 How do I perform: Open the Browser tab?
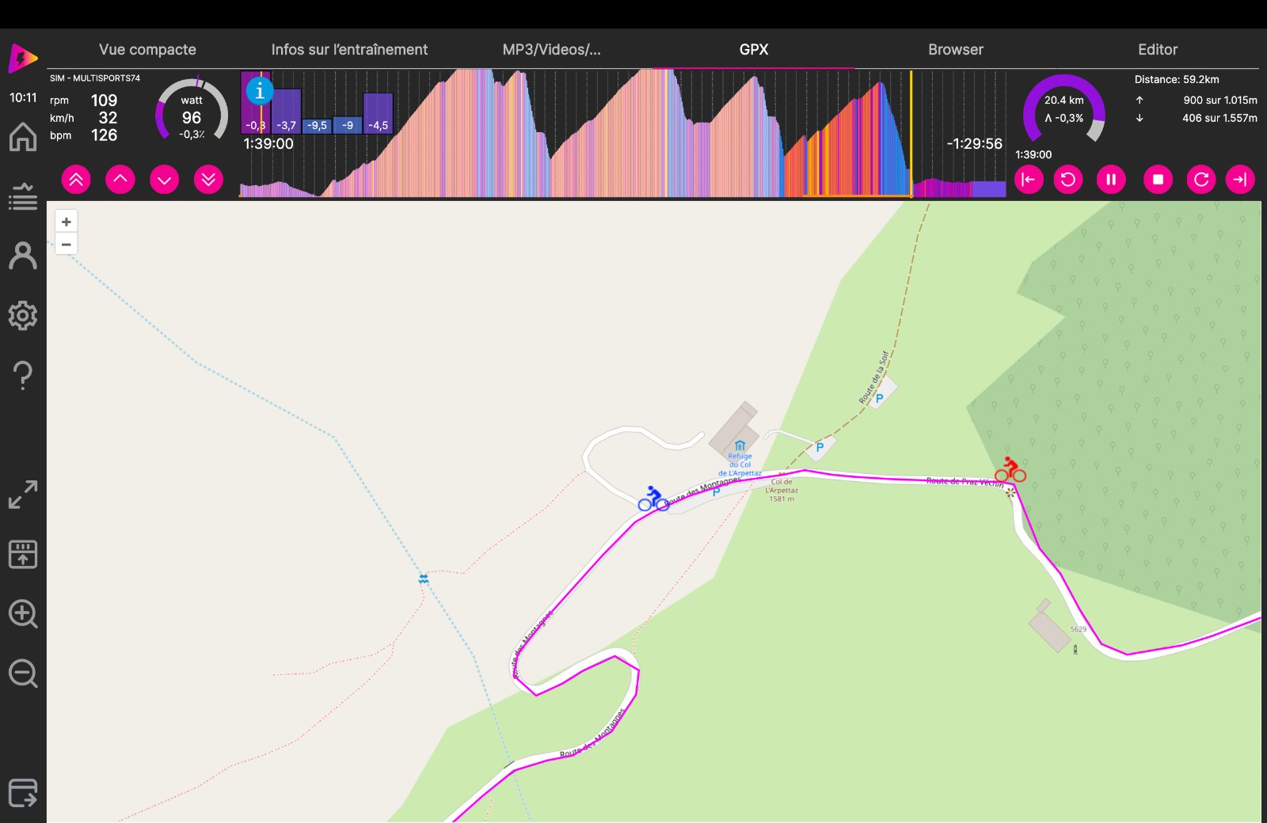tap(955, 49)
